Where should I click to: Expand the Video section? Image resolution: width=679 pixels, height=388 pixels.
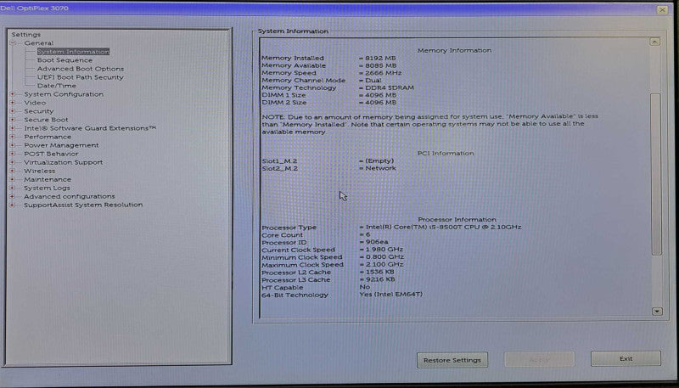(13, 103)
